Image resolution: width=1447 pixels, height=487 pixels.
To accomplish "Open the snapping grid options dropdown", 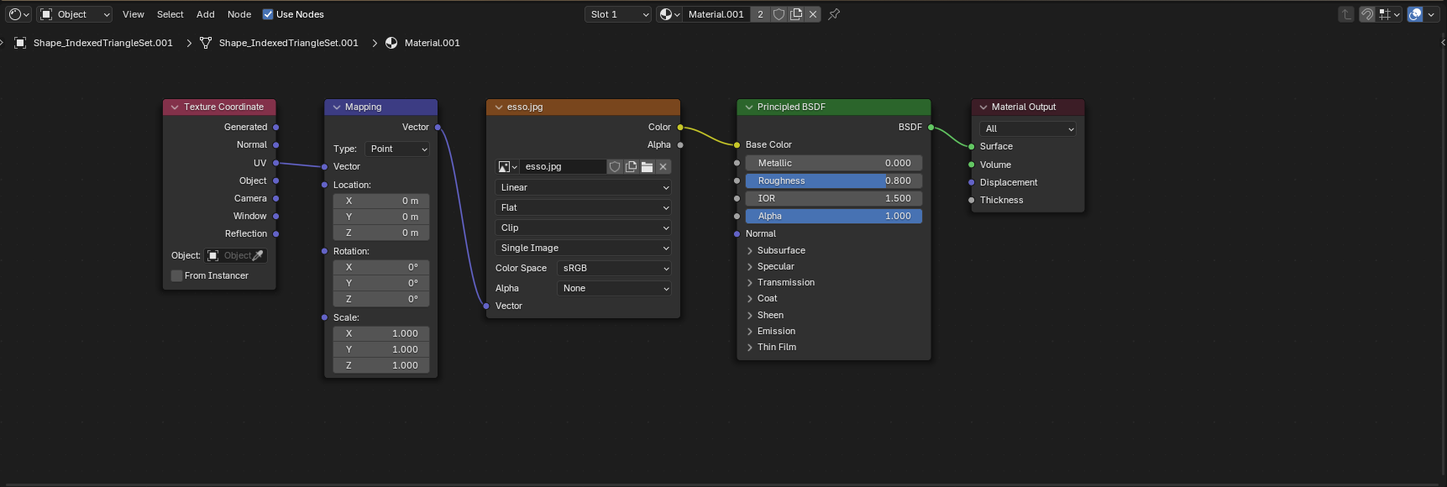I will pyautogui.click(x=1389, y=14).
